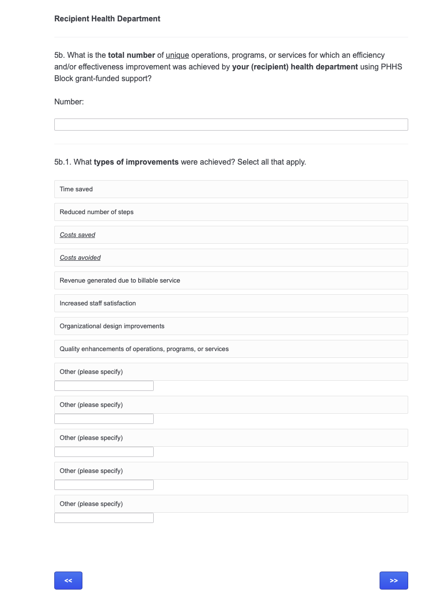The image size is (446, 590).
Task: Check Organizational design improvements
Action: [x=231, y=326]
